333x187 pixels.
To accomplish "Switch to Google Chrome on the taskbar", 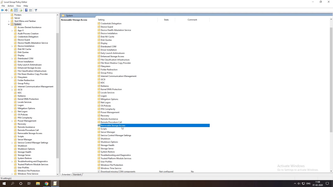I will click(x=46, y=184).
